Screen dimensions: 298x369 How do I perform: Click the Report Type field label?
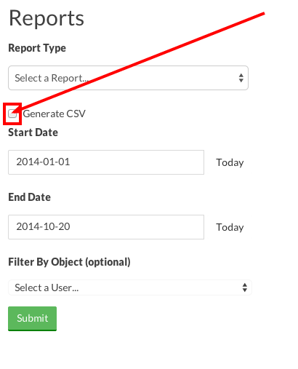coord(37,48)
